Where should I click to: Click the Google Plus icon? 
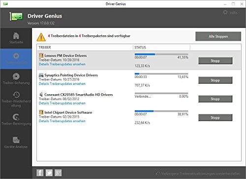click(58, 173)
